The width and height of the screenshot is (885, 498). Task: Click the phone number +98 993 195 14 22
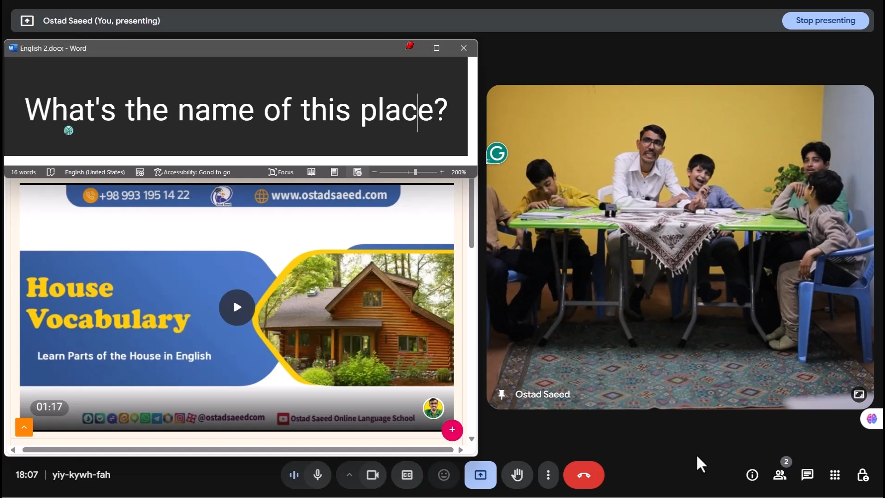coord(144,196)
